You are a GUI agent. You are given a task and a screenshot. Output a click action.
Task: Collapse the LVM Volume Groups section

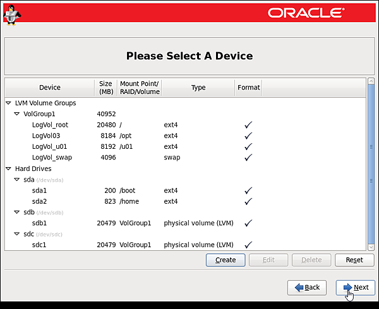[x=8, y=103]
